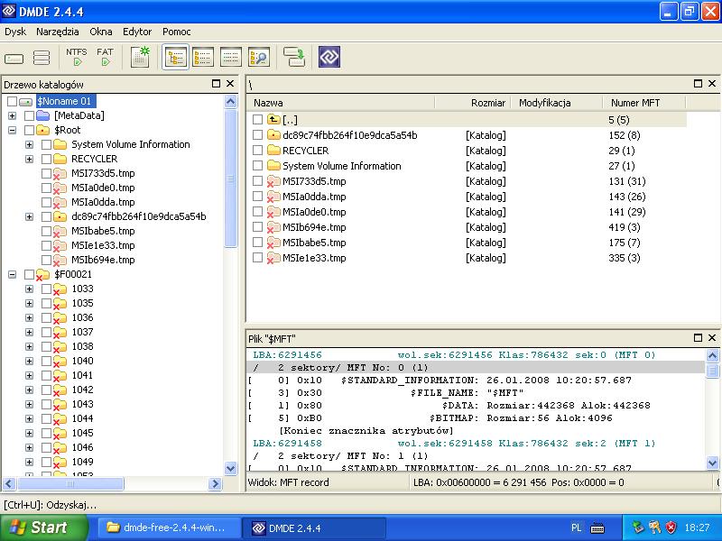Tick the RECYCLER checkbox in tree
This screenshot has height=541, width=722.
coord(46,160)
